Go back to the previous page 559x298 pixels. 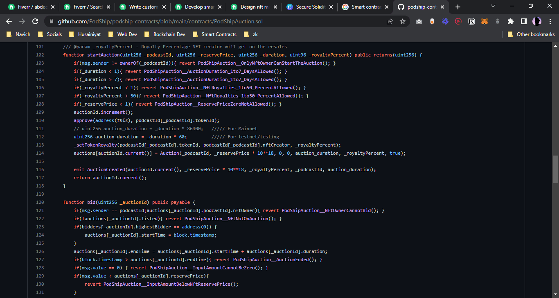9,21
